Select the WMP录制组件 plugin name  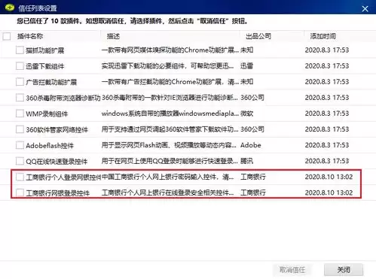pos(47,114)
